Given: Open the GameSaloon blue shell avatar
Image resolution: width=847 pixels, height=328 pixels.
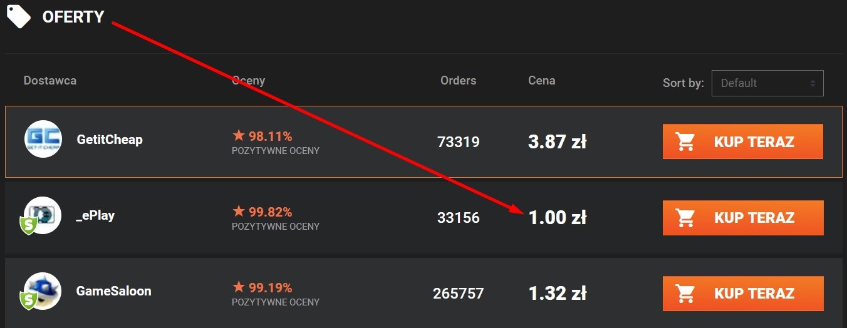Looking at the screenshot, I should [43, 291].
